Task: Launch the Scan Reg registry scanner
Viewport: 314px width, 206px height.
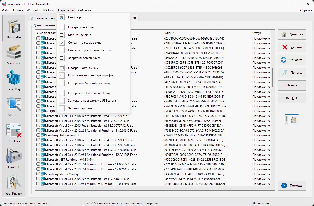Action: pyautogui.click(x=14, y=81)
